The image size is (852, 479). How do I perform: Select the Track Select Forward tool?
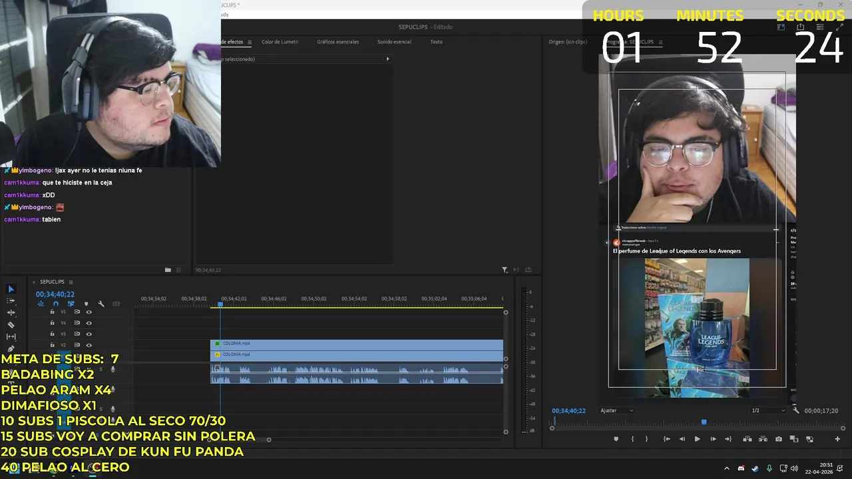point(11,301)
